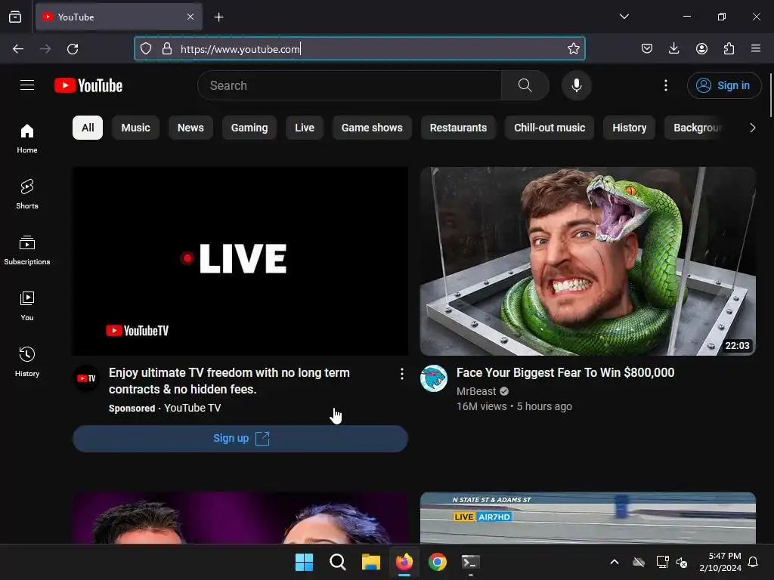Filter by Game shows

(372, 128)
